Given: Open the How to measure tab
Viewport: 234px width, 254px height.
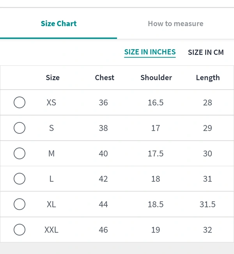Looking at the screenshot, I should click(x=175, y=24).
